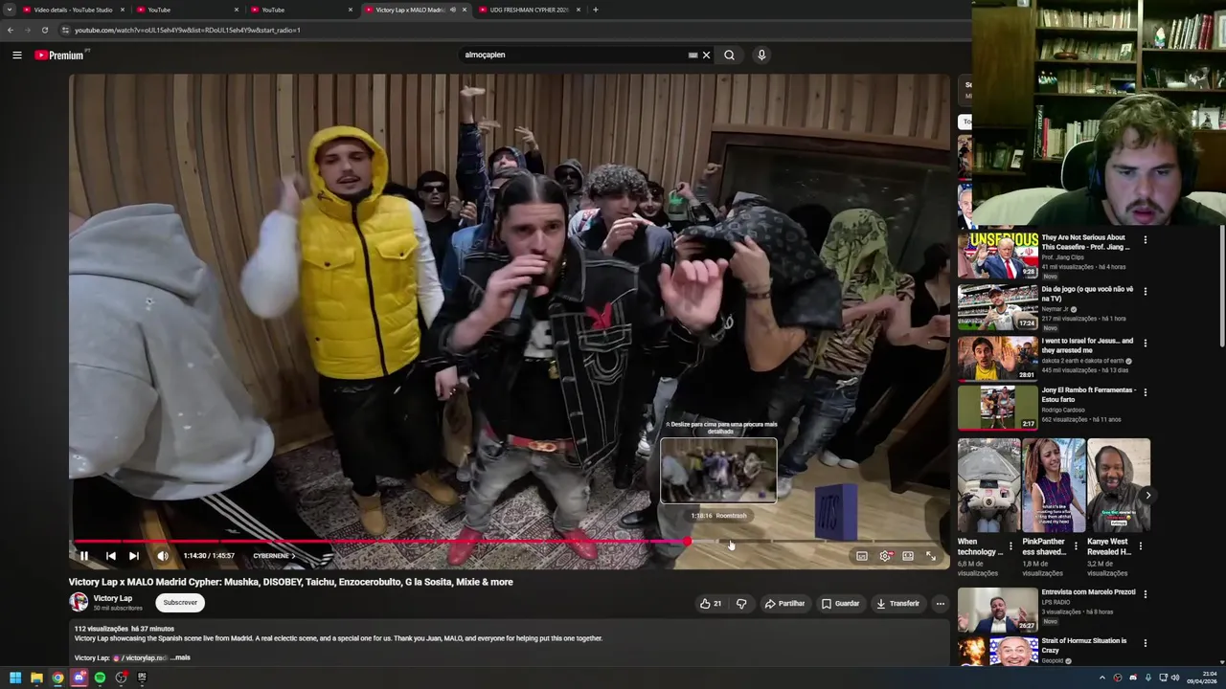Reload the page
Viewport: 1226px width, 689px height.
(x=44, y=30)
